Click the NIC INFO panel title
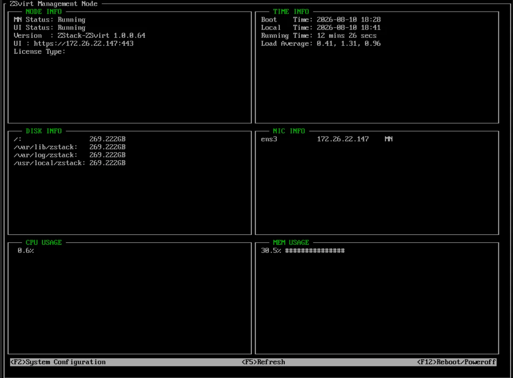The height and width of the screenshot is (378, 513). tap(289, 131)
